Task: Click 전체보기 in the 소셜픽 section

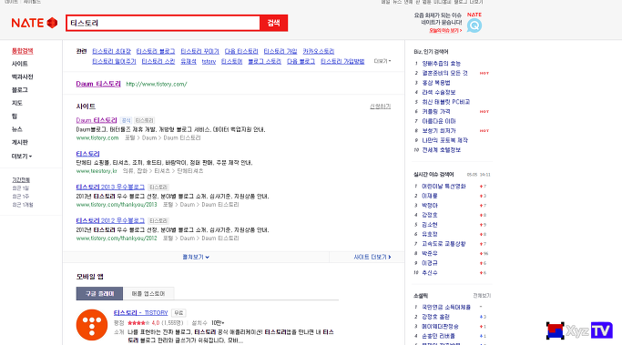Action: pyautogui.click(x=482, y=296)
